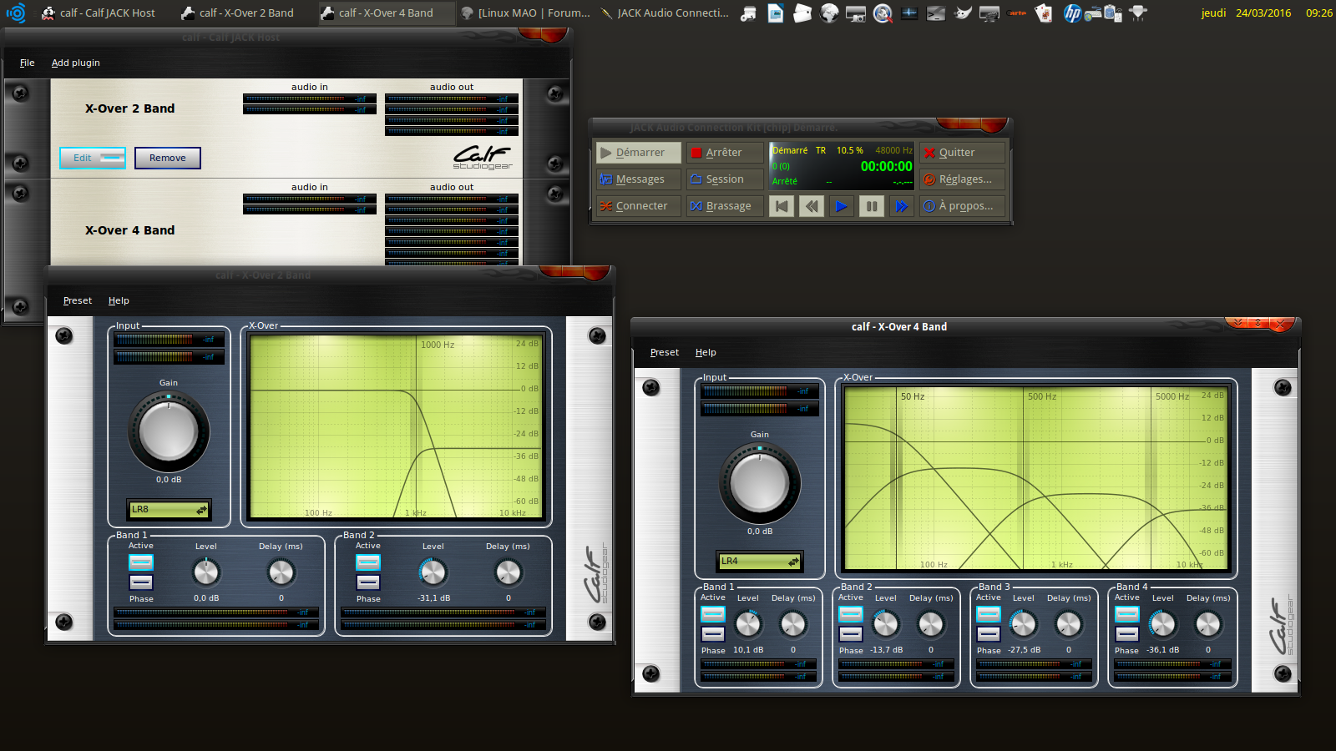Open Add plugin menu in Calf host
Screen dimensions: 1336x751
75,63
